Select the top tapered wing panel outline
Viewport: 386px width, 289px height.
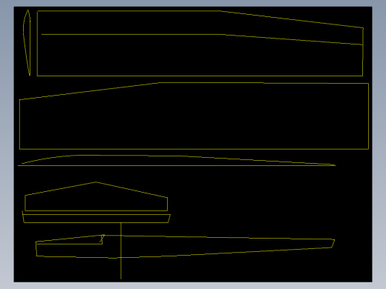[x=200, y=43]
